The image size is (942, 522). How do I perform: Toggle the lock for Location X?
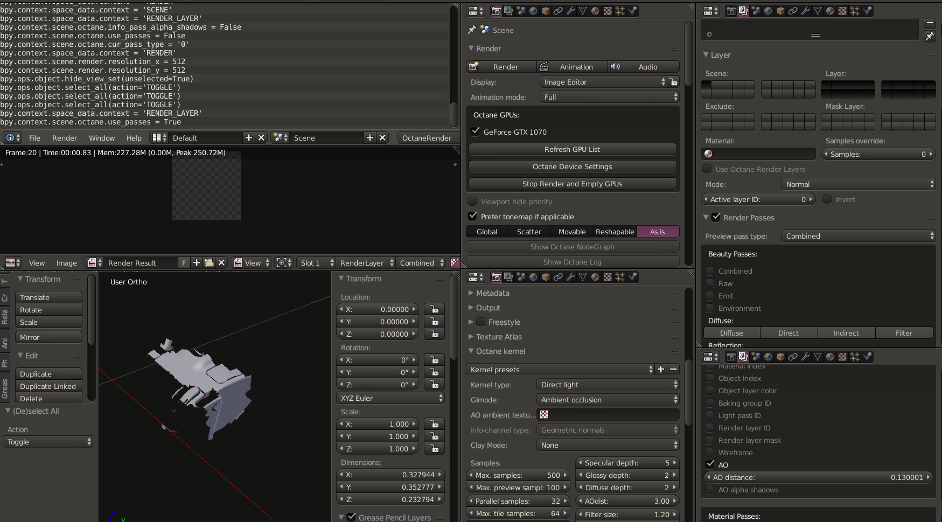coord(434,309)
